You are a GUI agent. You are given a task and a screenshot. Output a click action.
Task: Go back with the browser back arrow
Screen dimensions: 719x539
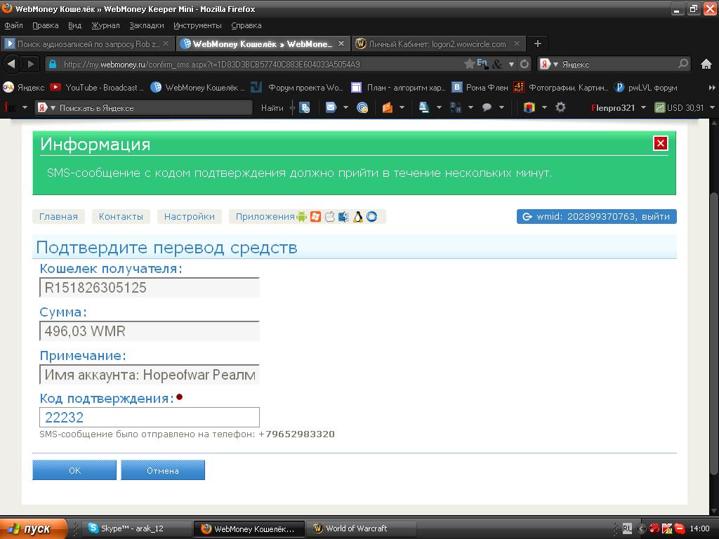pyautogui.click(x=11, y=64)
